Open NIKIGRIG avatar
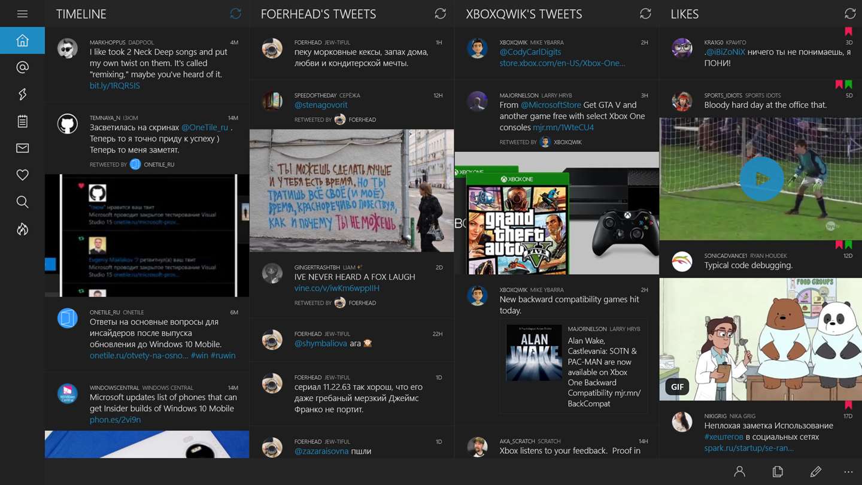 point(682,422)
